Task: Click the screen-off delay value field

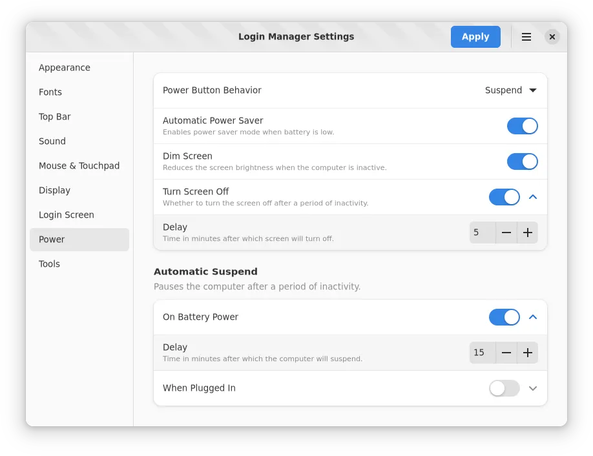Action: click(x=482, y=233)
